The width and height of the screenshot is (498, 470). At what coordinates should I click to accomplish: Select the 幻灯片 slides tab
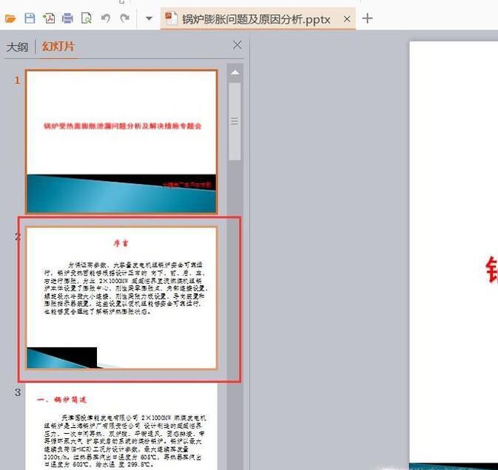click(58, 47)
